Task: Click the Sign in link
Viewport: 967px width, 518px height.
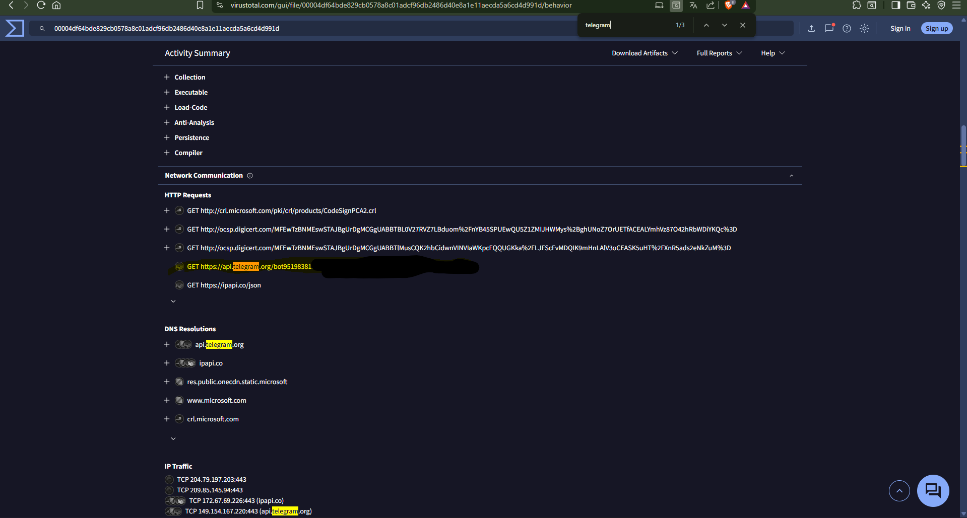Action: [x=900, y=29]
